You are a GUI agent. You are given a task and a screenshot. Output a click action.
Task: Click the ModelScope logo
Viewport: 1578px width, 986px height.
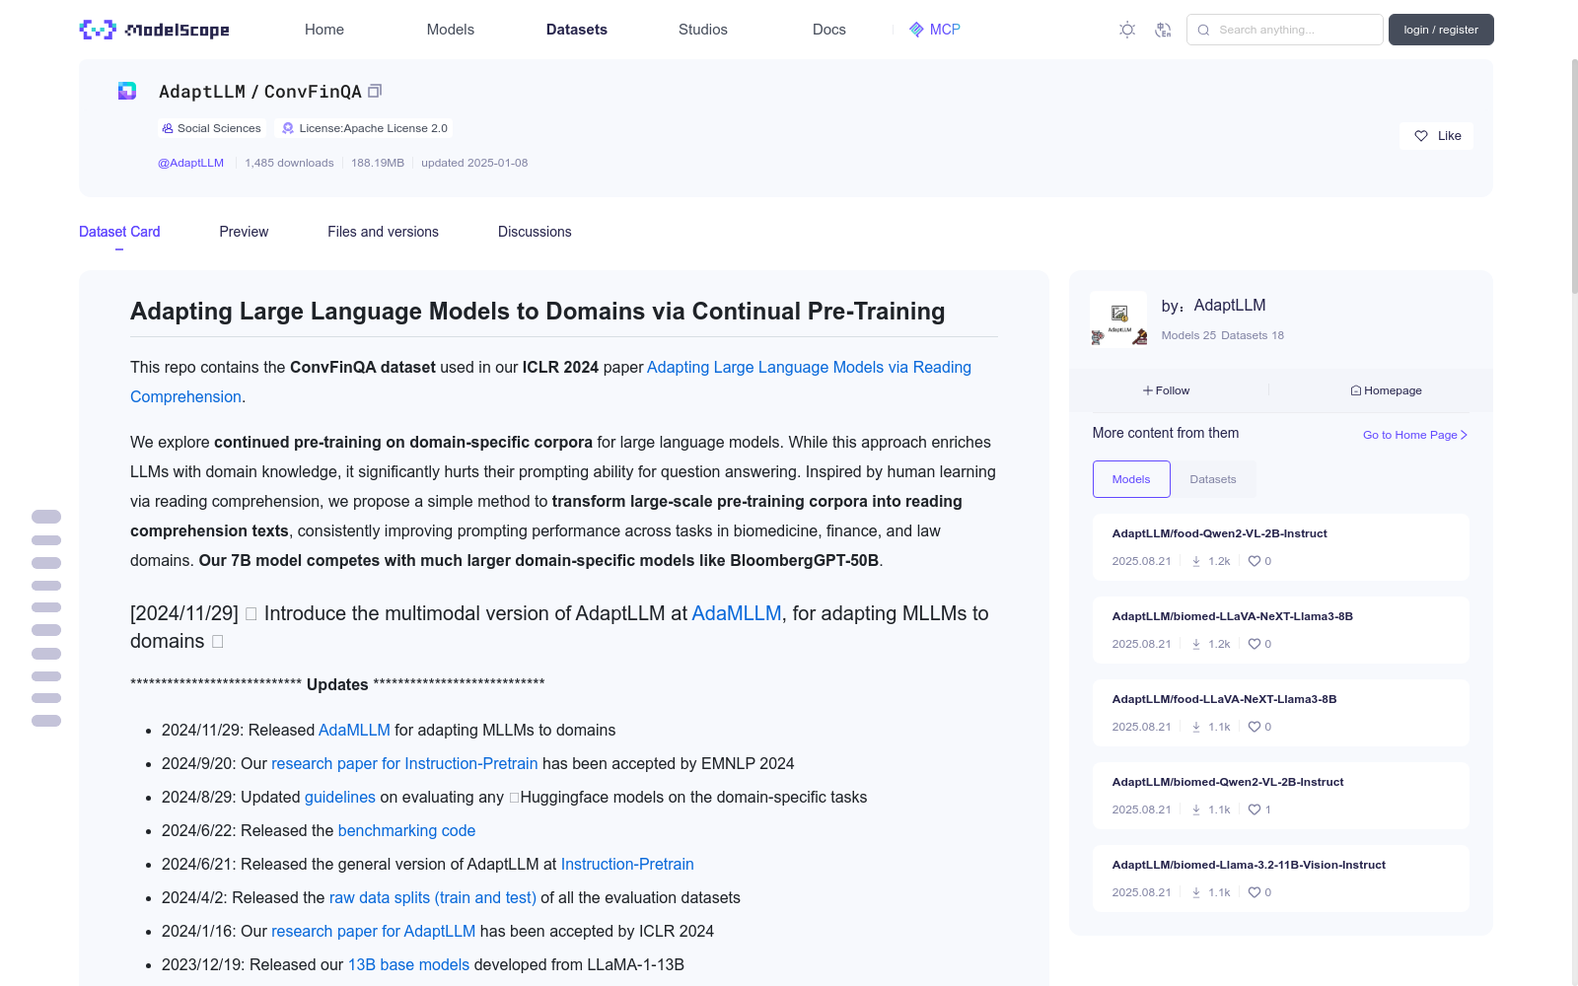pyautogui.click(x=154, y=30)
